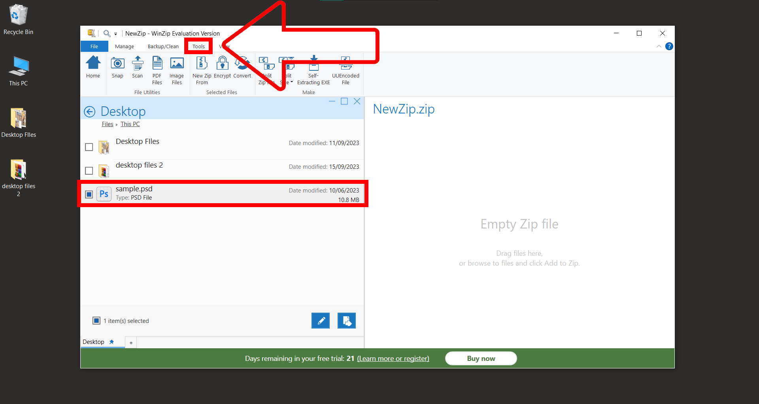759x404 pixels.
Task: Uncheck the sample.psd checkbox
Action: tap(89, 194)
